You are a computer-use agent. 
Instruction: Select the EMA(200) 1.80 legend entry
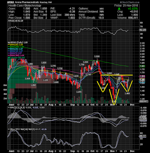pyautogui.click(x=16, y=47)
